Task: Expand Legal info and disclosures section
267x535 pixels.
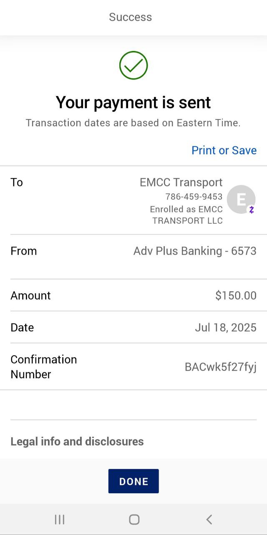Action: [x=77, y=441]
